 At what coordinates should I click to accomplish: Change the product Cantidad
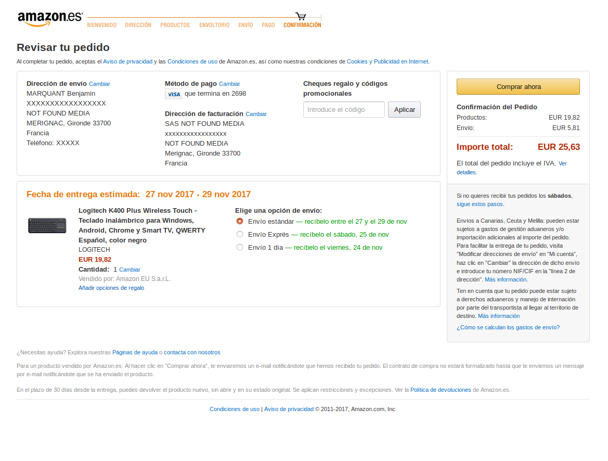(130, 270)
